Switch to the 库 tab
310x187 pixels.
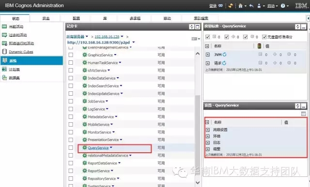pos(105,18)
